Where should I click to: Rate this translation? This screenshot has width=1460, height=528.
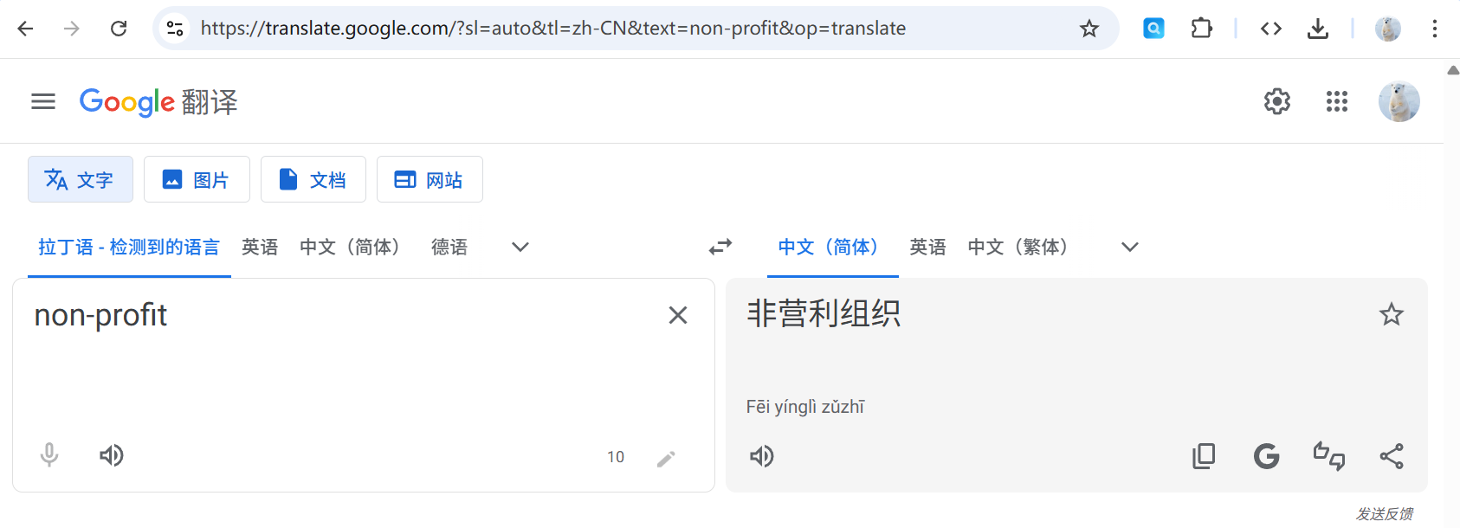(1329, 455)
